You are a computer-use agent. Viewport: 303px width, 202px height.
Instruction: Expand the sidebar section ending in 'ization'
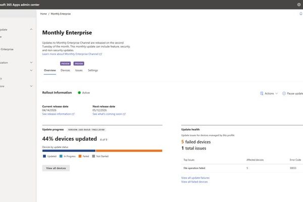(x=31, y=63)
